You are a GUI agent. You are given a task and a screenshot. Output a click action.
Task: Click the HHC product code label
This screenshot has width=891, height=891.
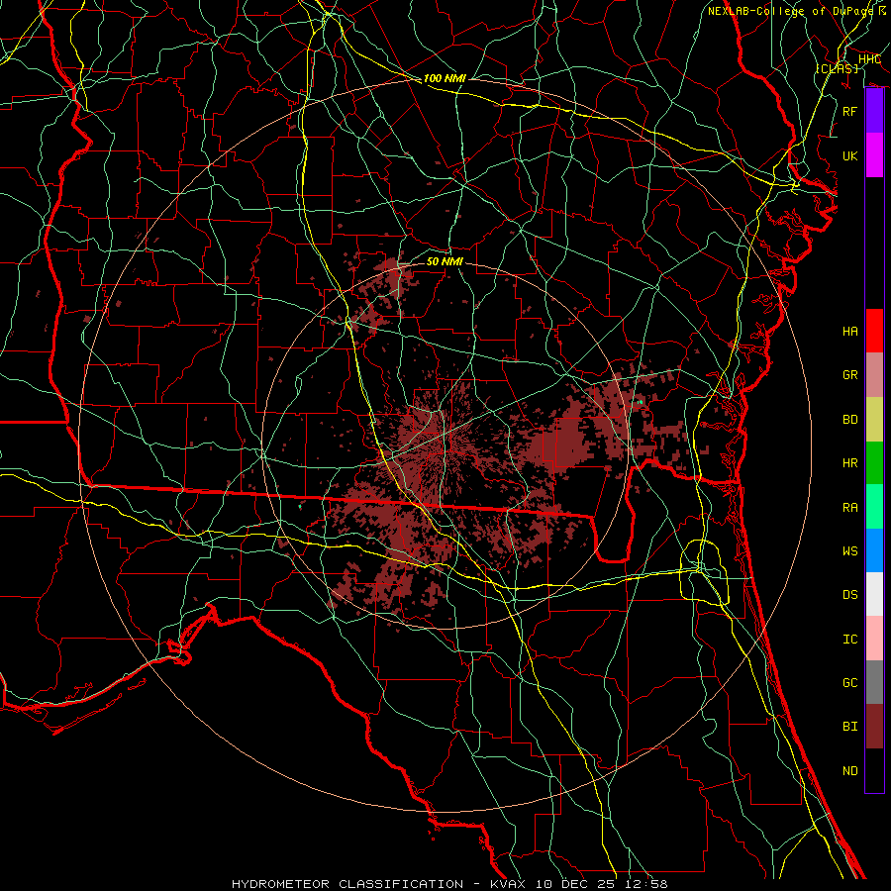tap(869, 59)
